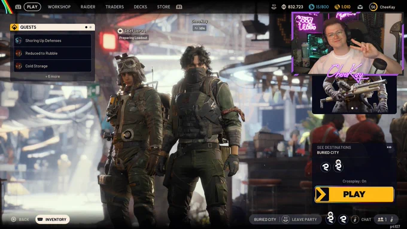The image size is (407, 229).
Task: Switch to the RAIDER tab
Action: [88, 7]
